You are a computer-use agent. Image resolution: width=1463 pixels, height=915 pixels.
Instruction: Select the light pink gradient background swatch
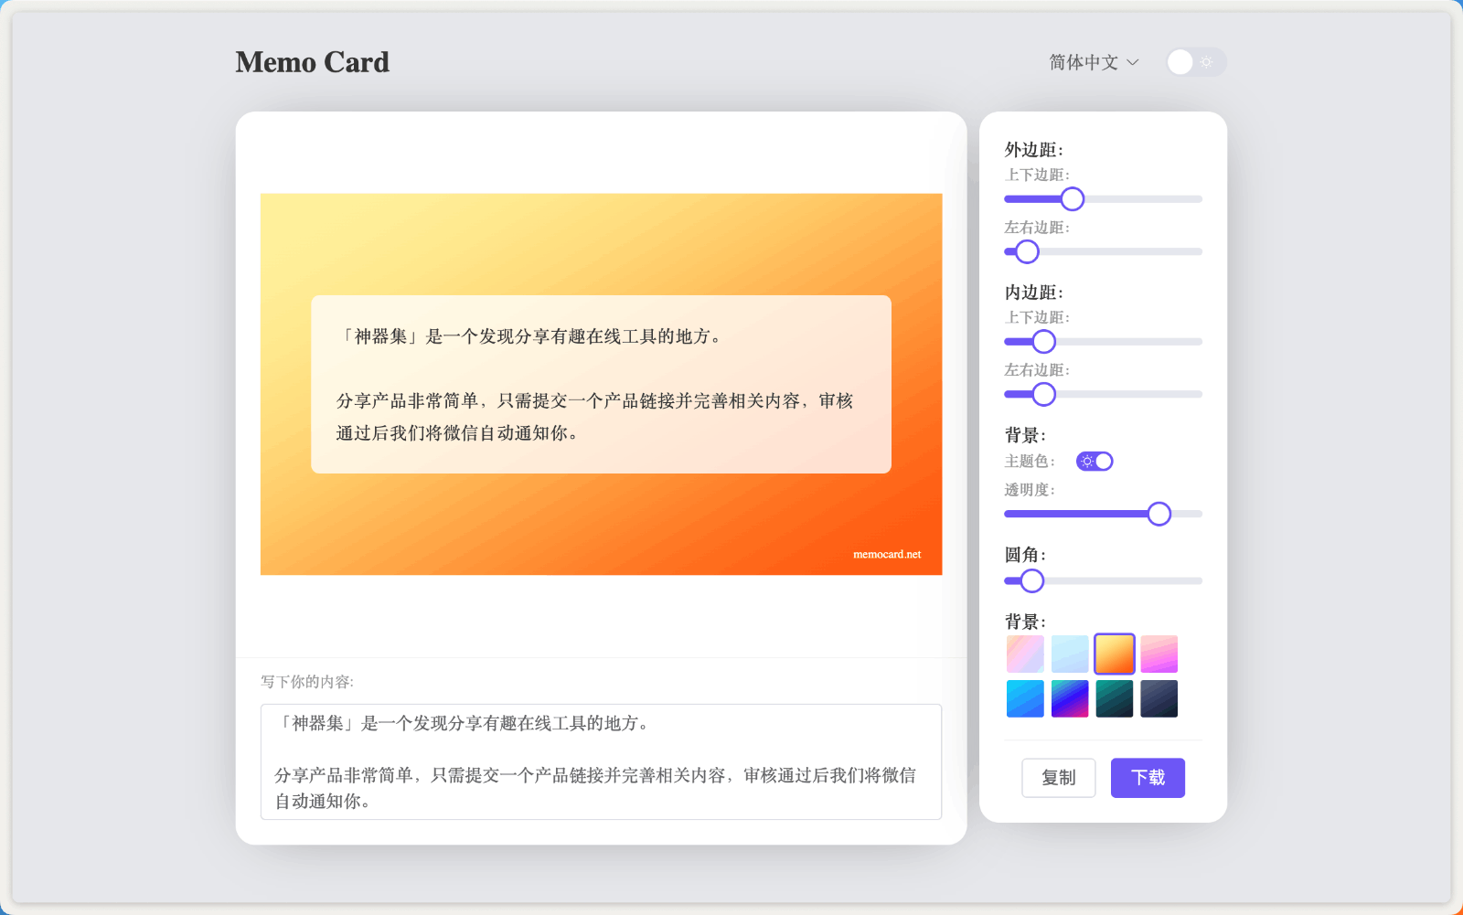(x=1024, y=654)
